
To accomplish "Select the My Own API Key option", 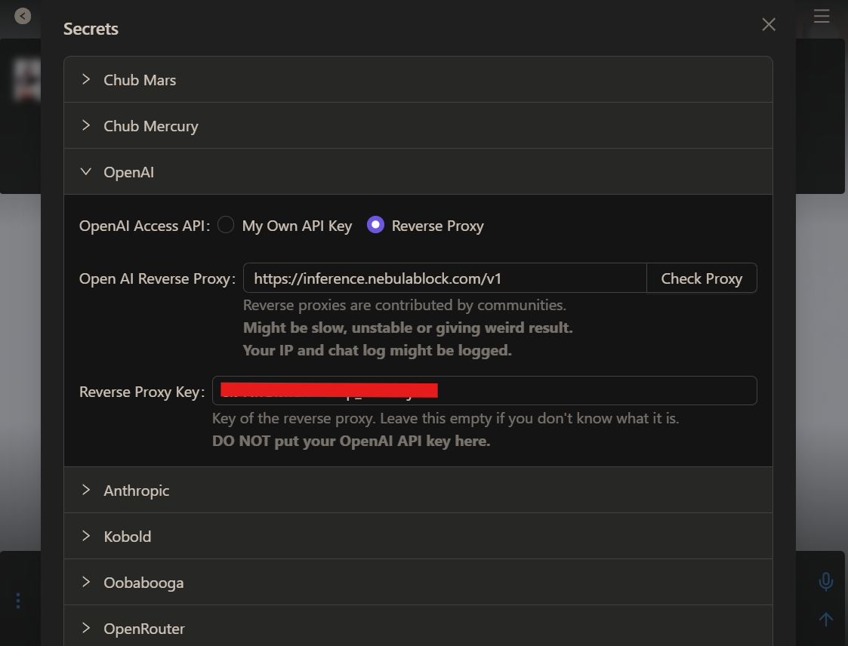I will [226, 225].
